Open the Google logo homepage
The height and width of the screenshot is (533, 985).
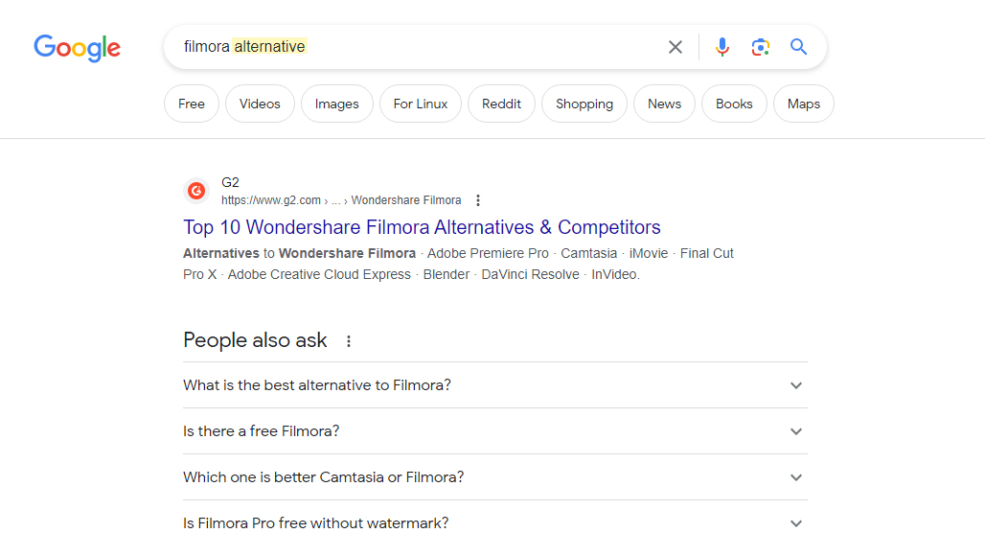[x=78, y=48]
